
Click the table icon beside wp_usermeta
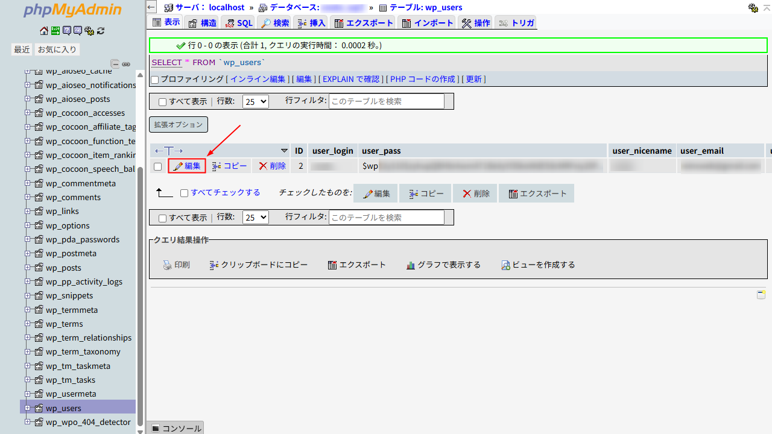[39, 394]
